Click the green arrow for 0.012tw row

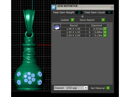pyautogui.click(x=105, y=29)
